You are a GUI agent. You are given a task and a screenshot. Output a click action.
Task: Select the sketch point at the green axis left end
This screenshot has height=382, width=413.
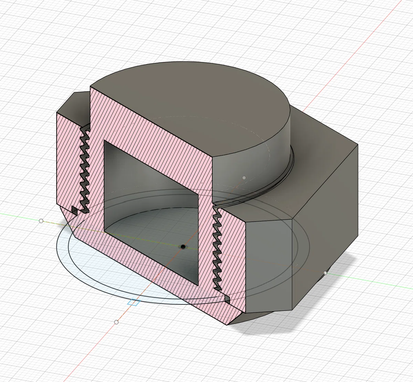pyautogui.click(x=41, y=221)
